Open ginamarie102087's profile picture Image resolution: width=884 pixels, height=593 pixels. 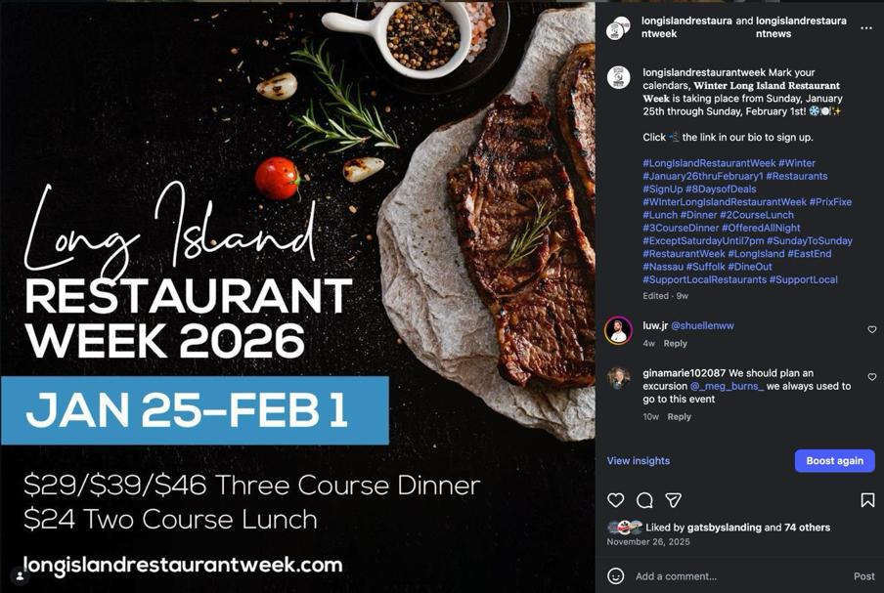coord(618,378)
